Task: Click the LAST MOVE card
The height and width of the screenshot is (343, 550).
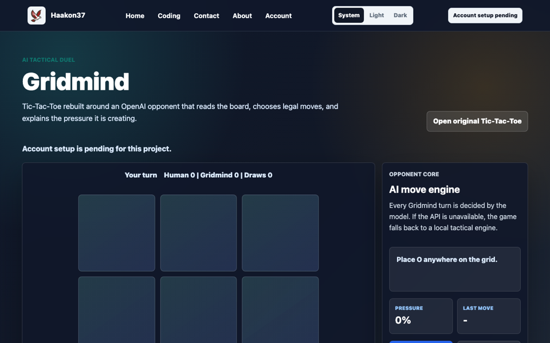Action: (489, 316)
